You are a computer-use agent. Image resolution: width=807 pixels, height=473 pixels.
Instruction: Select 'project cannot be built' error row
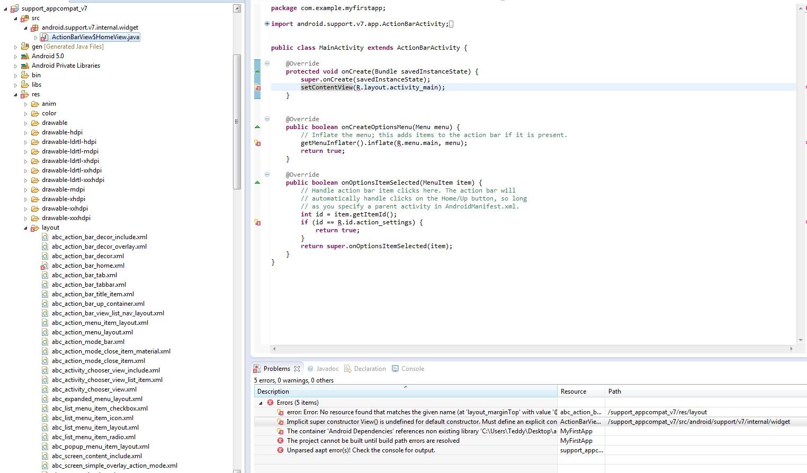click(530, 441)
